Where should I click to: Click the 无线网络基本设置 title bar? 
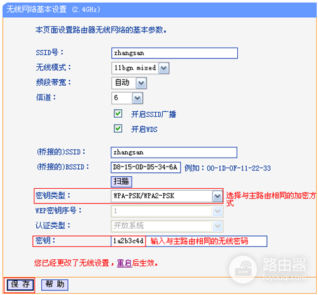[x=160, y=10]
